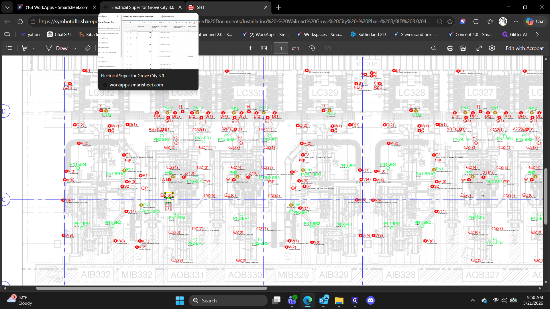The height and width of the screenshot is (309, 550).
Task: Select the highlight tool in PDF toolbar
Action: pos(25,48)
